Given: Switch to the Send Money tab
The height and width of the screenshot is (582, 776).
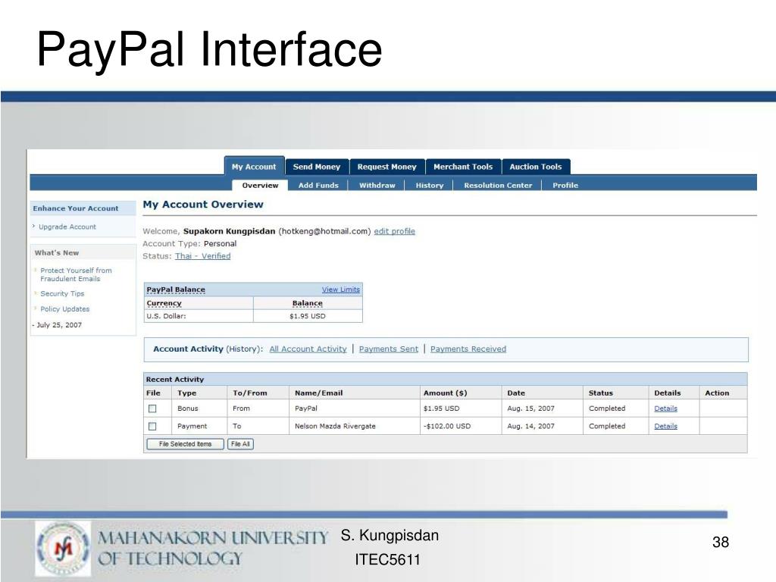Looking at the screenshot, I should coord(317,167).
